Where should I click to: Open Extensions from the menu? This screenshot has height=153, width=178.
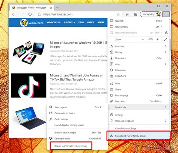pos(139,70)
